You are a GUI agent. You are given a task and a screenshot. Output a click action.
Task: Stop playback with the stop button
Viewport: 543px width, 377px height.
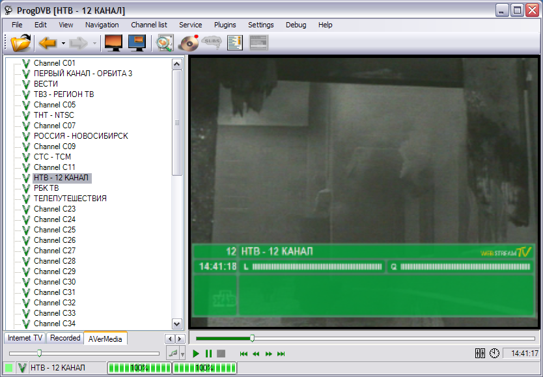click(x=221, y=354)
